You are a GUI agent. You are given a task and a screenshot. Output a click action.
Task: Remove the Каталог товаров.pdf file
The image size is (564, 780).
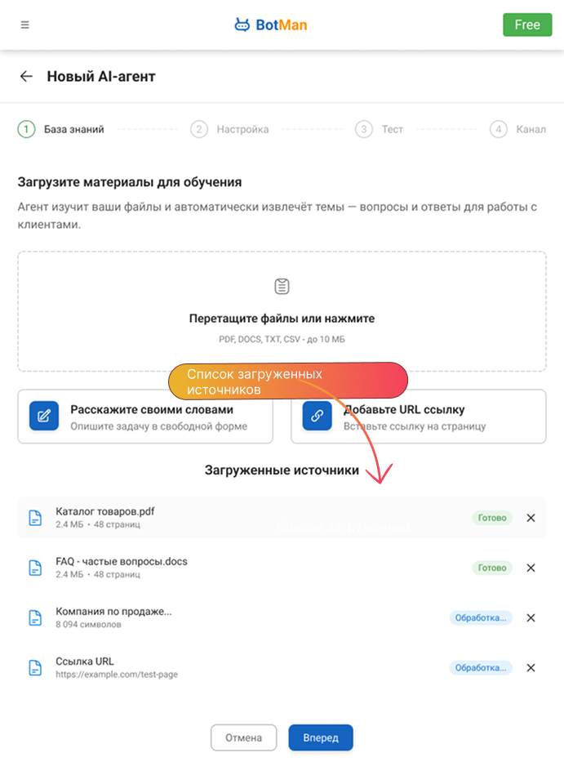tap(531, 518)
